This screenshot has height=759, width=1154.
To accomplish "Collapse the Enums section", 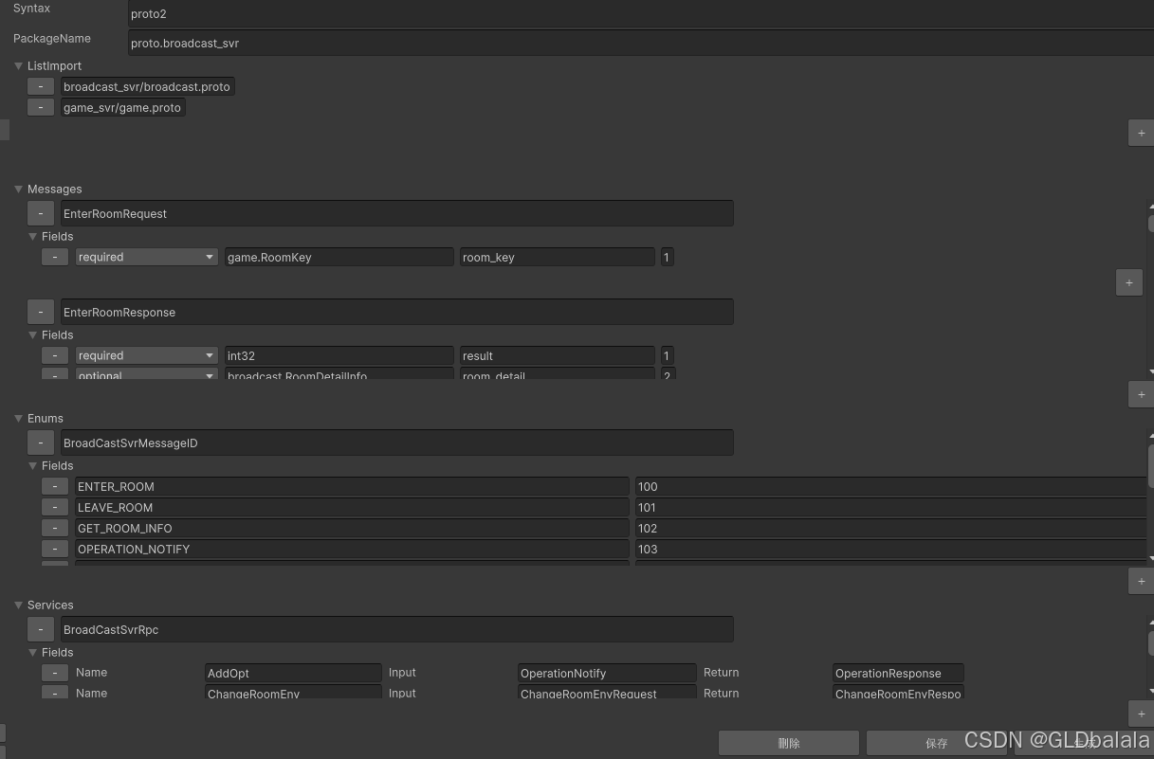I will [19, 419].
